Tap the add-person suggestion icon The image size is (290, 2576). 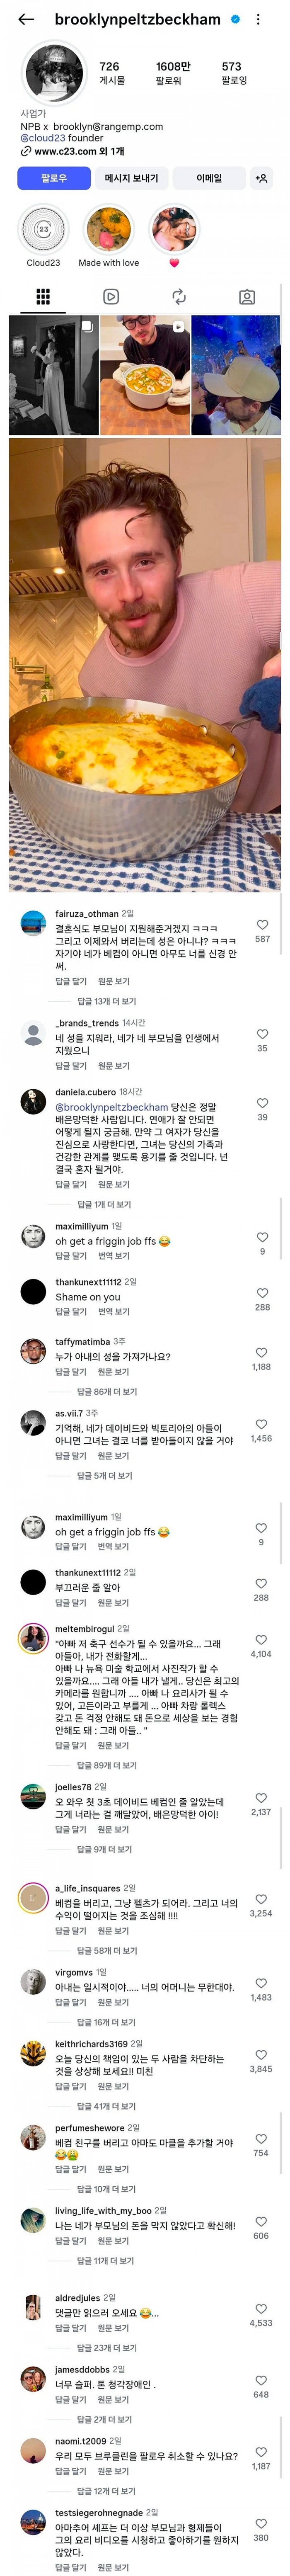[261, 178]
